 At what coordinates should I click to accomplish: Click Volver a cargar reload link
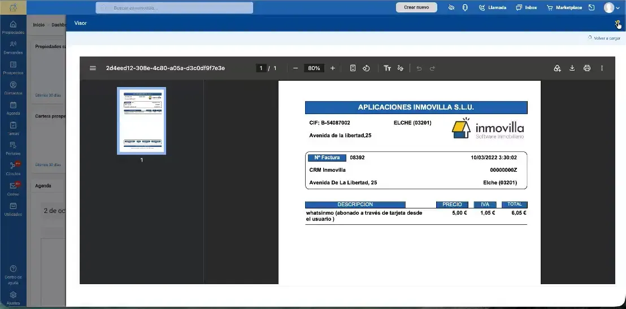[604, 38]
